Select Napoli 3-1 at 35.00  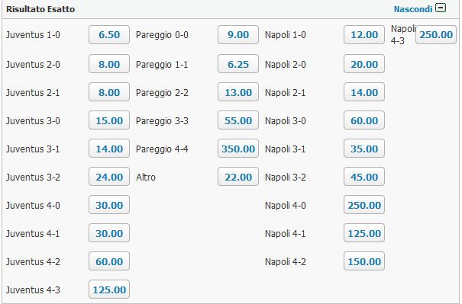point(364,149)
